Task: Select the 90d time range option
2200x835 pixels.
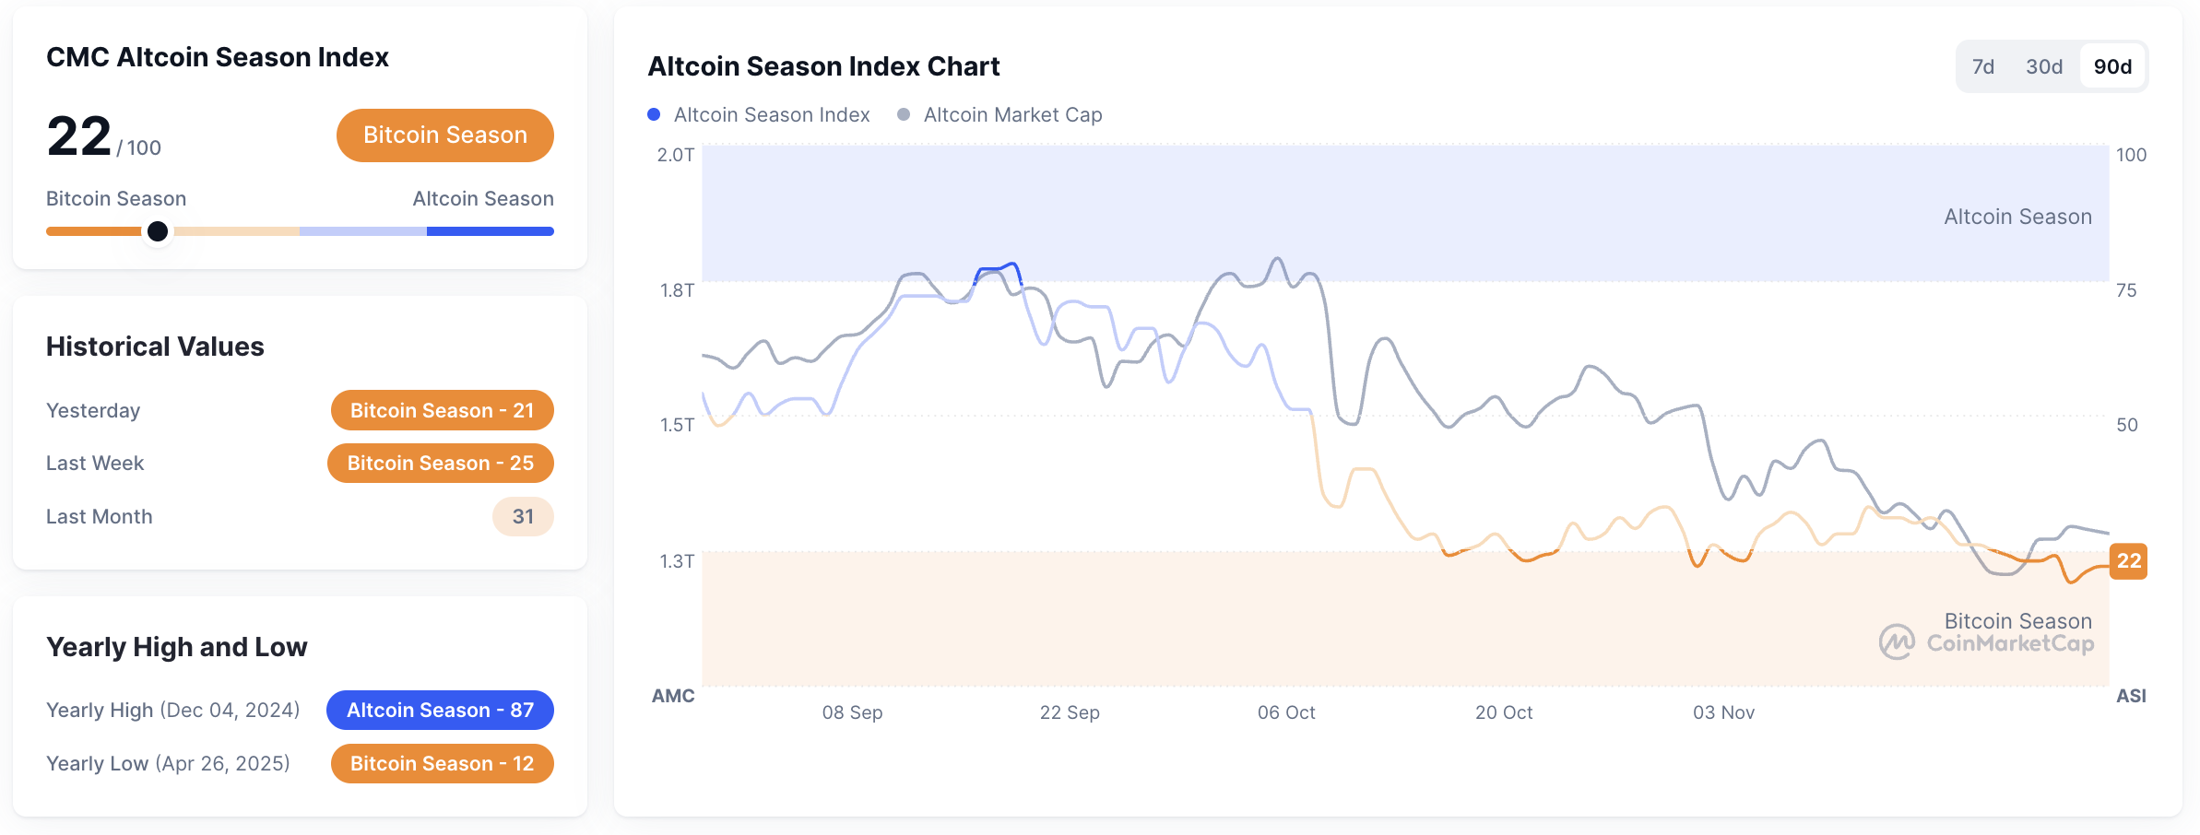Action: 2111,66
